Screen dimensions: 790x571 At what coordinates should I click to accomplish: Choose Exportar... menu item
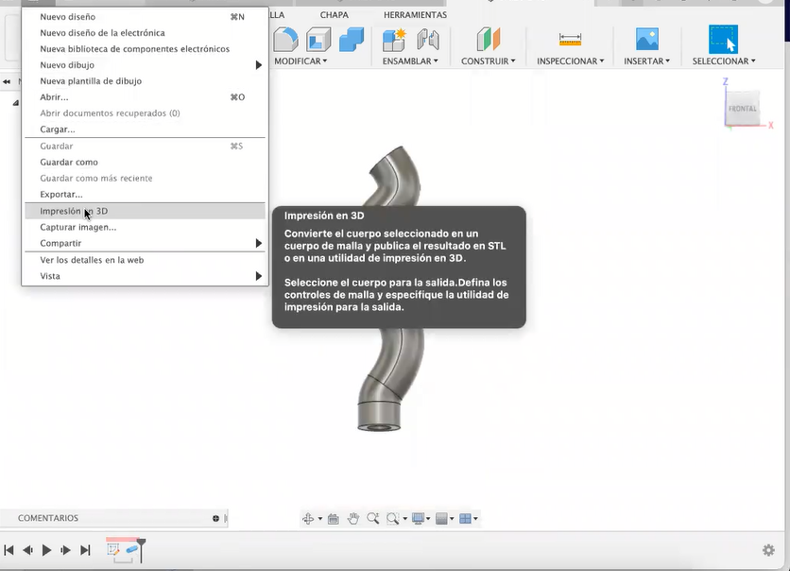point(146,195)
